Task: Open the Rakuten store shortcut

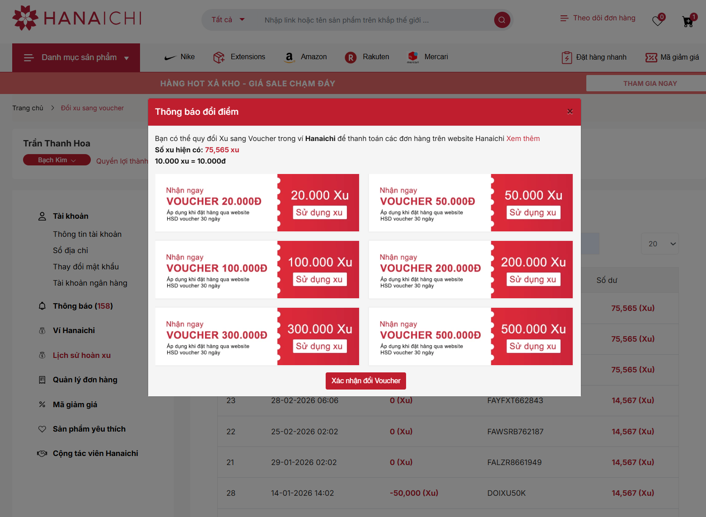Action: [x=367, y=57]
